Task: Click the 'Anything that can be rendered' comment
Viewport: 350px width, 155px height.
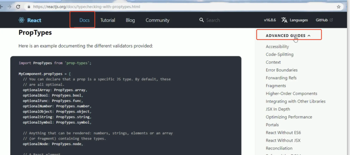Action: (x=98, y=133)
